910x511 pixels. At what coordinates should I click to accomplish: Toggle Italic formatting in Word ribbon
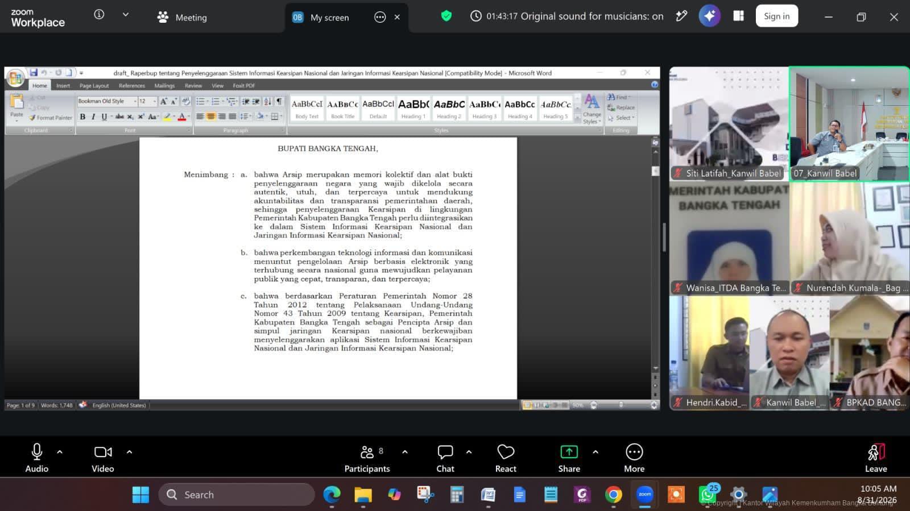click(x=93, y=117)
